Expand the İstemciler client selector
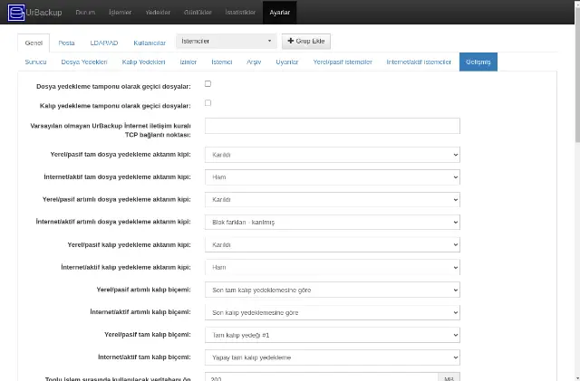The image size is (580, 381). coord(227,41)
